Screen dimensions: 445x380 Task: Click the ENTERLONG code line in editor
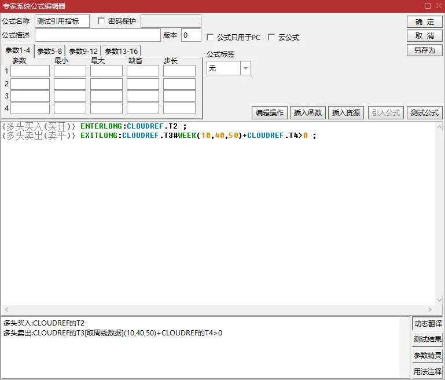click(94, 126)
